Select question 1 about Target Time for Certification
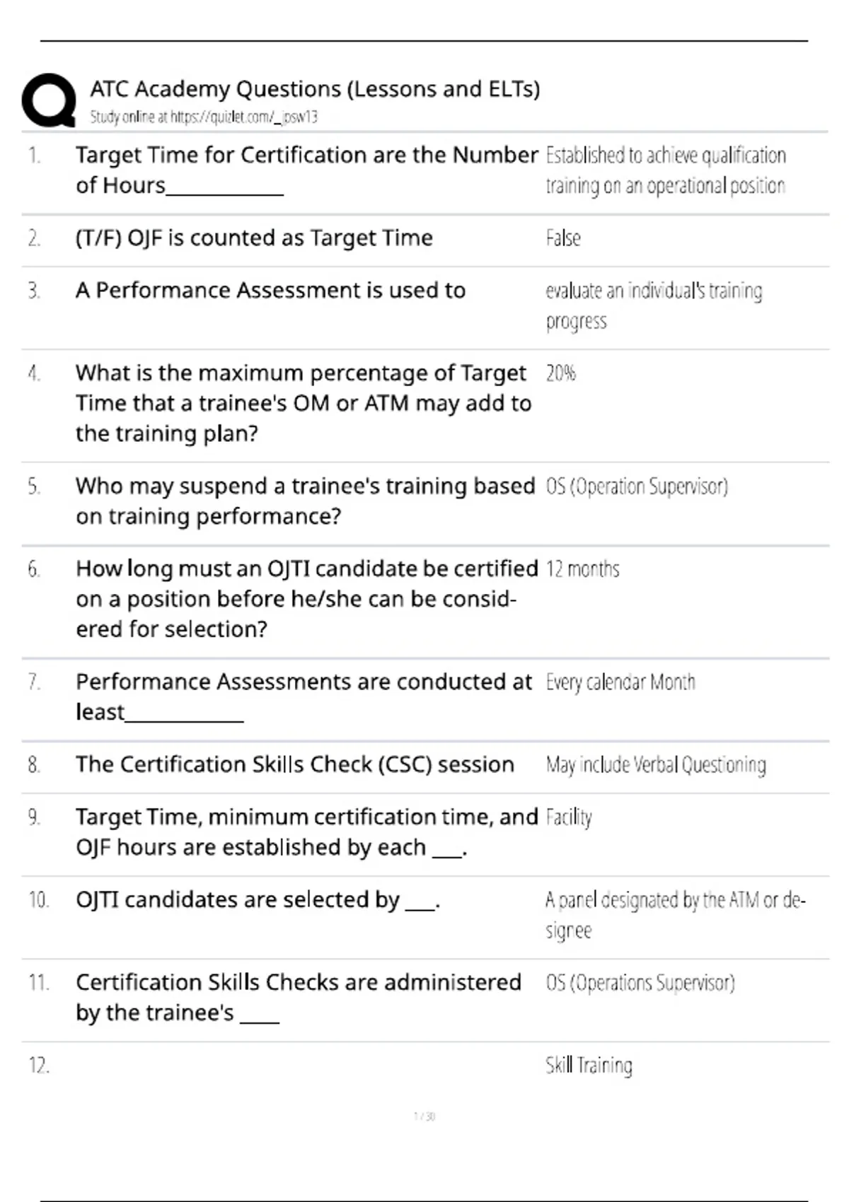Viewport: 849px width, 1202px height. point(306,170)
